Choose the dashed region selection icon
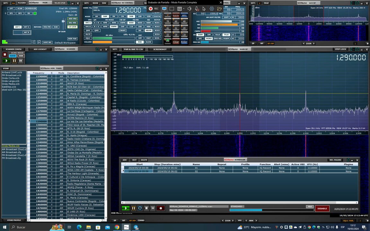Viewport: 370px width, 231px height. pyautogui.click(x=172, y=8)
